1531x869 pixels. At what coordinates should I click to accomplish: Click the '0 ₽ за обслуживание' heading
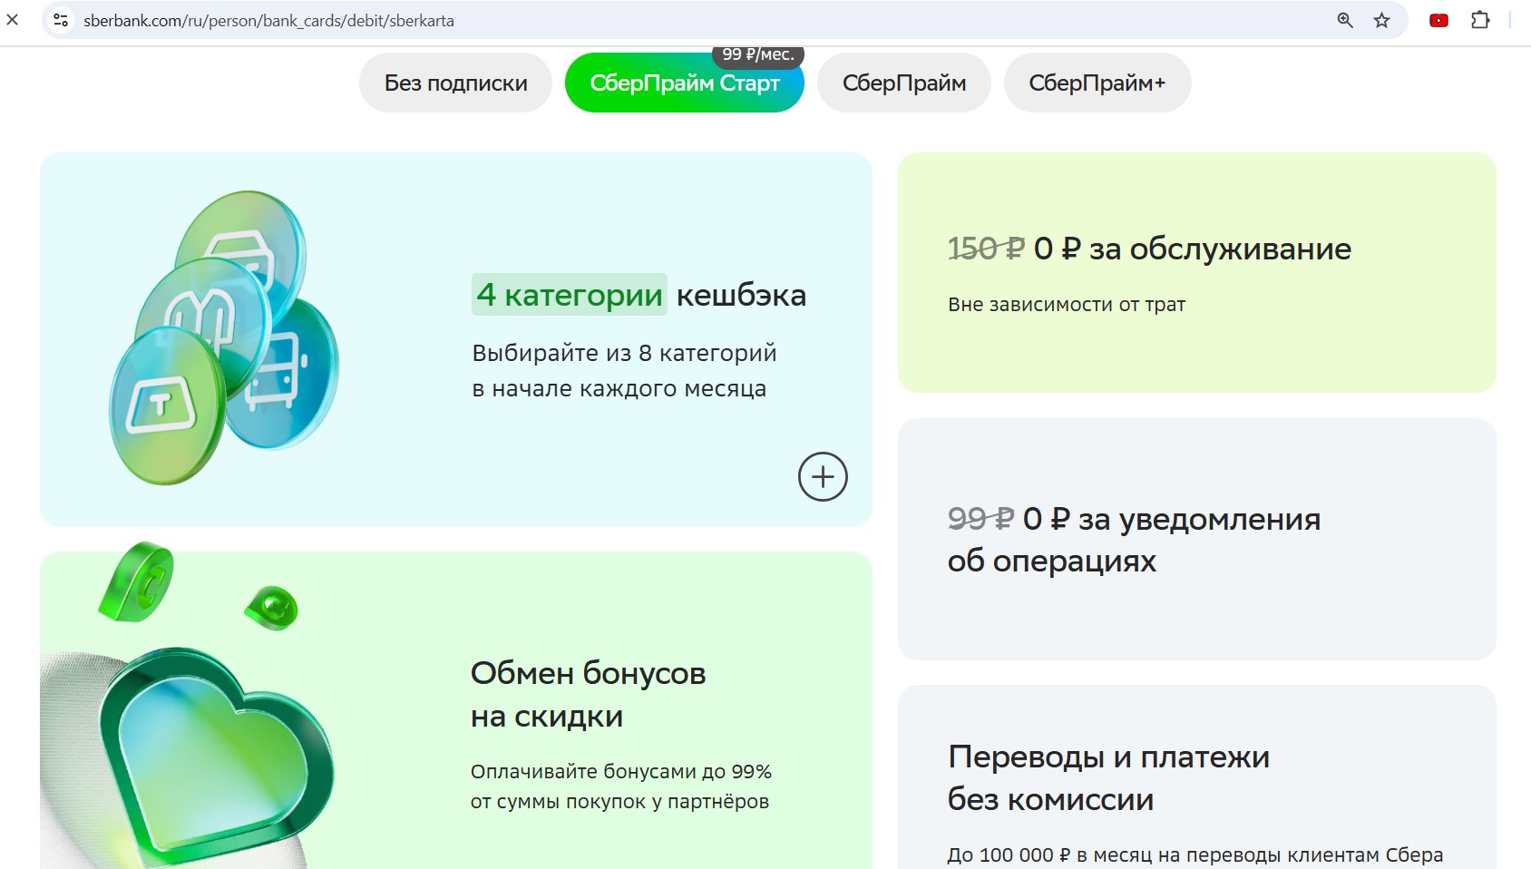point(1149,249)
